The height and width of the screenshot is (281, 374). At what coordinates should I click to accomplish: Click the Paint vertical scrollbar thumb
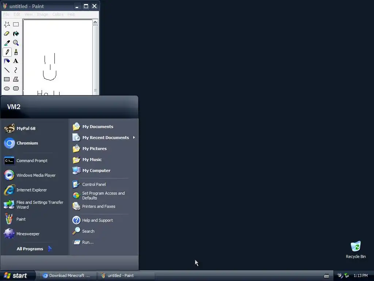click(95, 60)
